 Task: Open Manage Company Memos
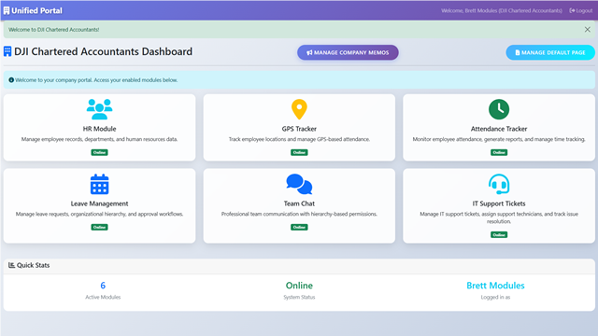348,52
